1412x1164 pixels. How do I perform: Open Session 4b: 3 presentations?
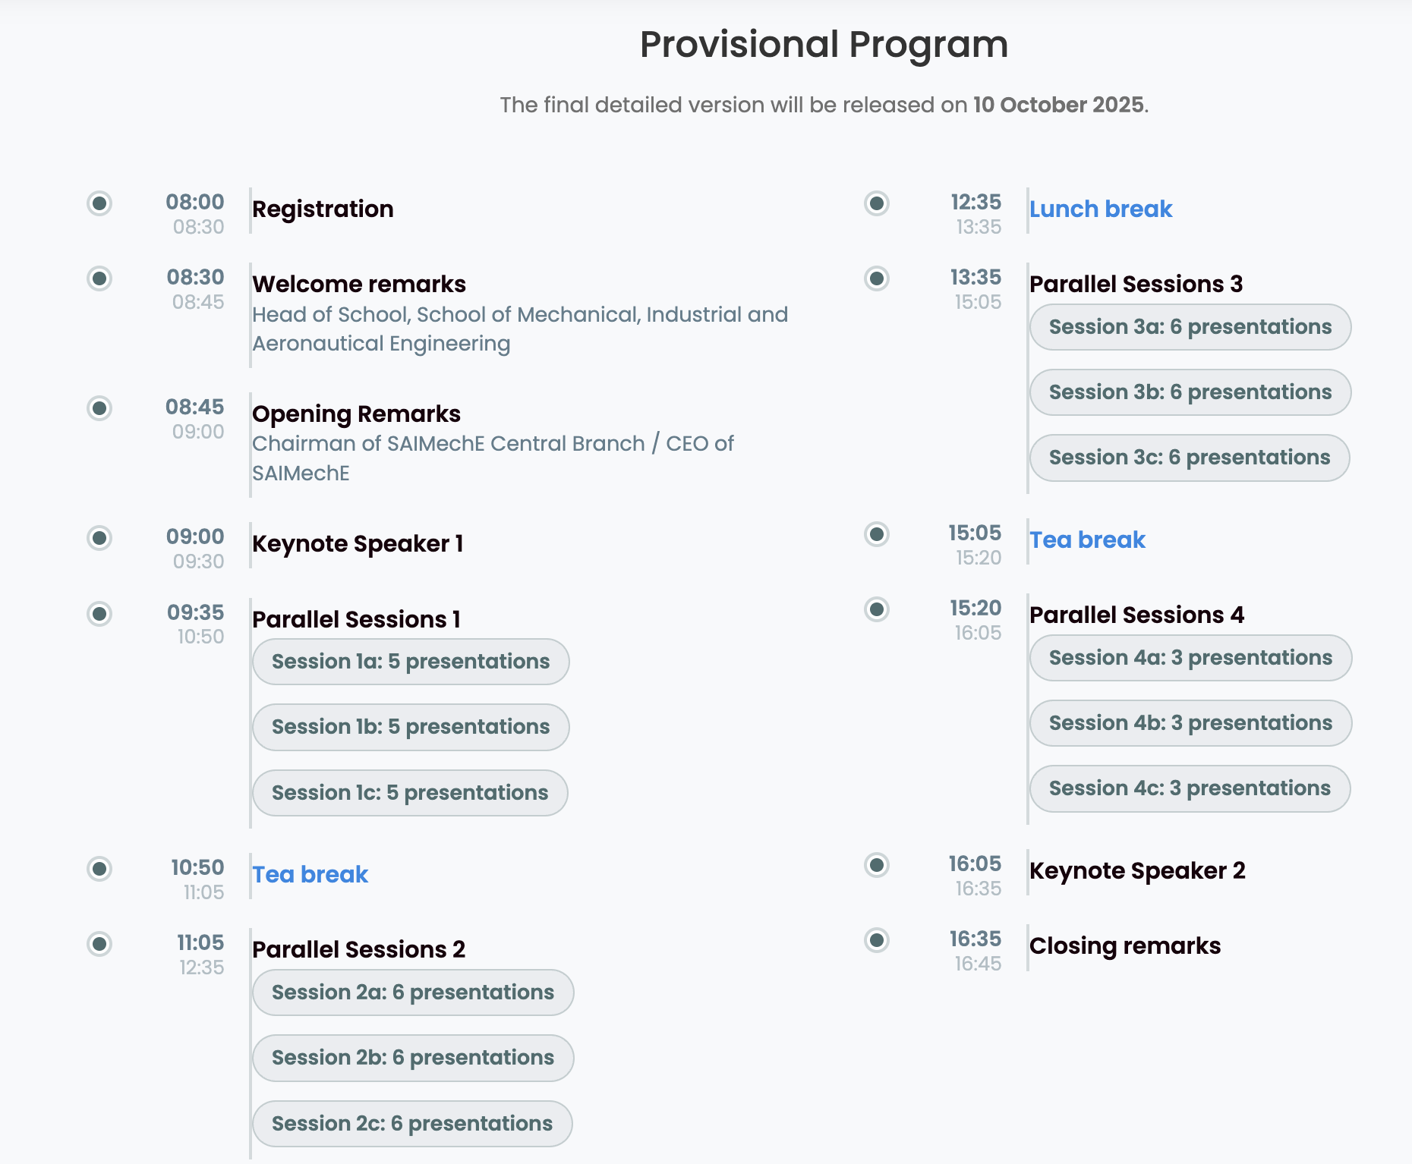(1190, 723)
